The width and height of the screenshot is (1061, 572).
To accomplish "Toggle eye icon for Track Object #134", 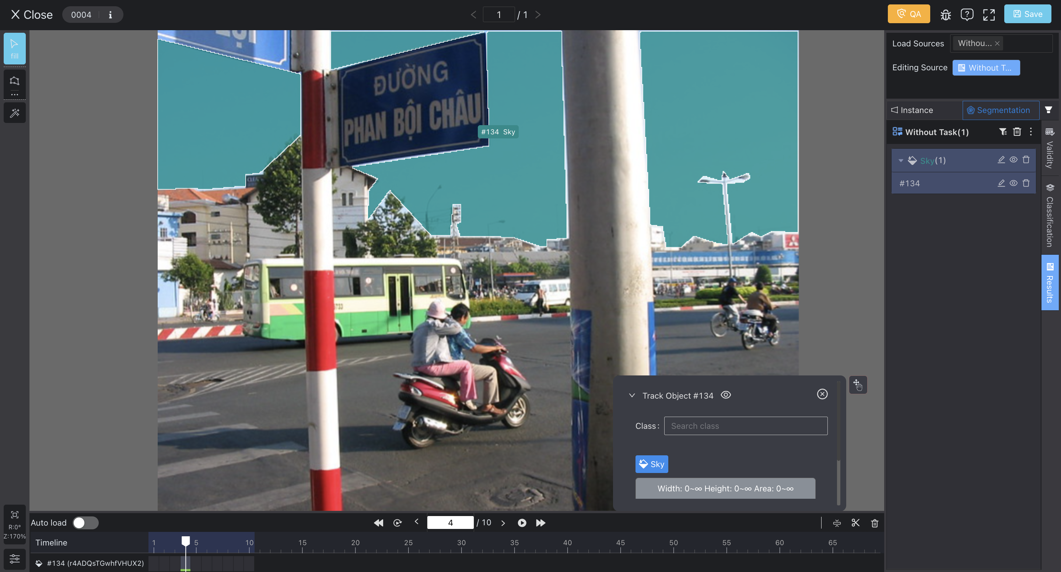I will point(725,394).
